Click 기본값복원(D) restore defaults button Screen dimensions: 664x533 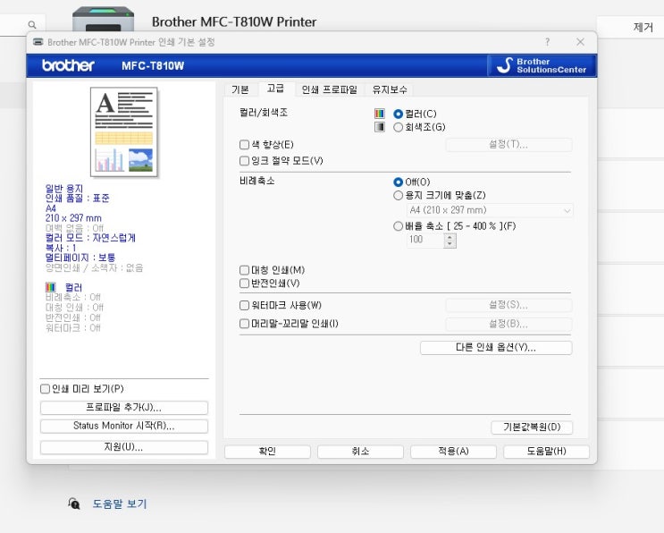pos(532,427)
